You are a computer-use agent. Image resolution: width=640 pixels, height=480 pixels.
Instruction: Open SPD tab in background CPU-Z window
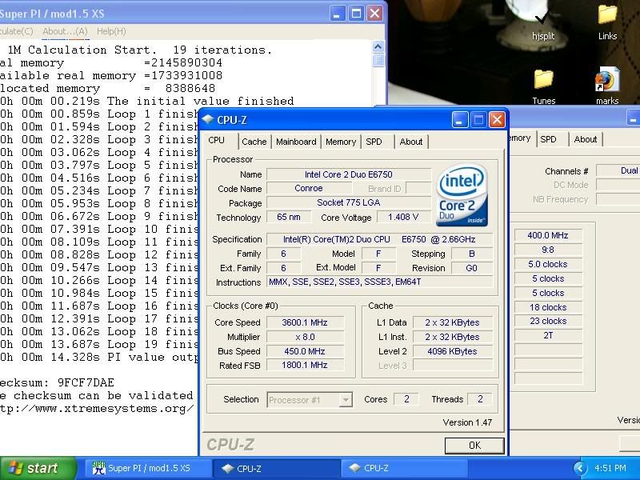tap(548, 139)
